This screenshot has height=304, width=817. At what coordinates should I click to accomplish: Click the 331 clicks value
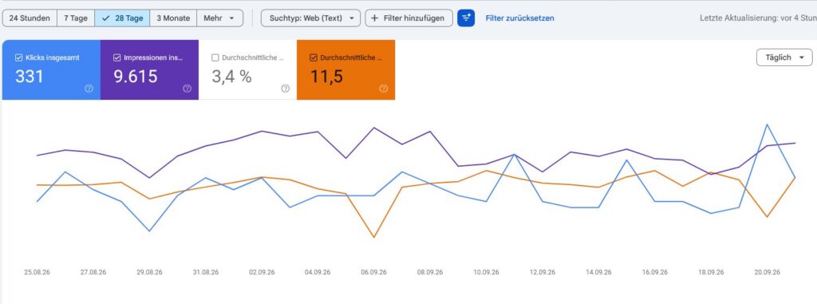pos(30,77)
